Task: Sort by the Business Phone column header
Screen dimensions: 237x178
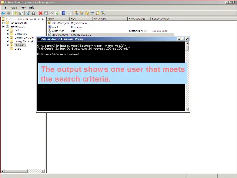Action: click(x=162, y=19)
